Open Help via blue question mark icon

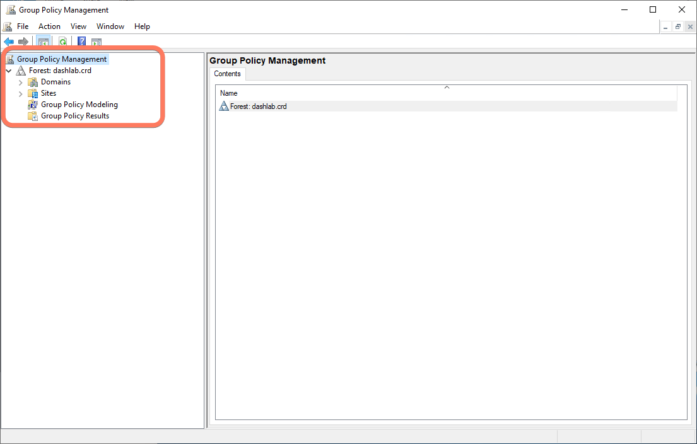coord(82,42)
